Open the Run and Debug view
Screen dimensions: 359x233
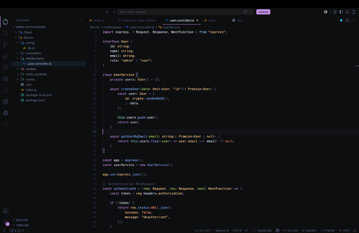pyautogui.click(x=6, y=56)
